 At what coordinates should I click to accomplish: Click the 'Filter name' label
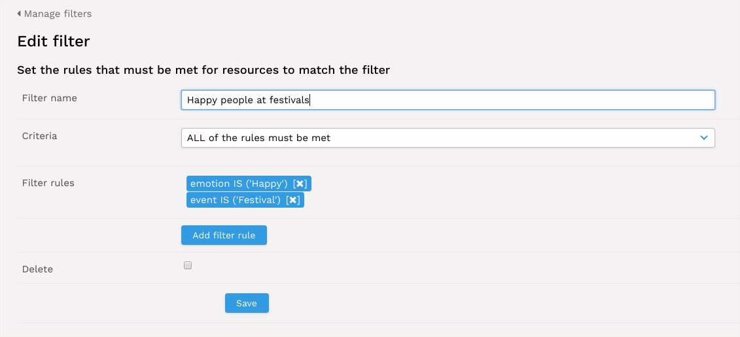pos(50,98)
